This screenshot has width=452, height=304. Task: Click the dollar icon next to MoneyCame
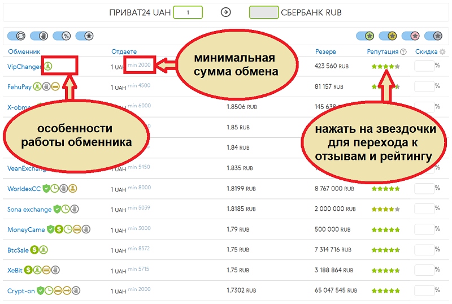(59, 229)
